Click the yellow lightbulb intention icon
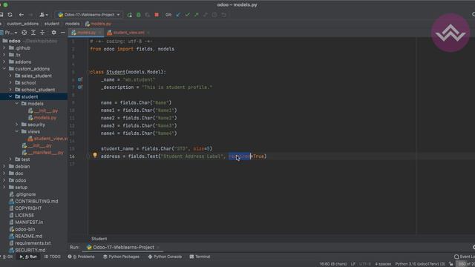The height and width of the screenshot is (267, 475). click(x=95, y=155)
